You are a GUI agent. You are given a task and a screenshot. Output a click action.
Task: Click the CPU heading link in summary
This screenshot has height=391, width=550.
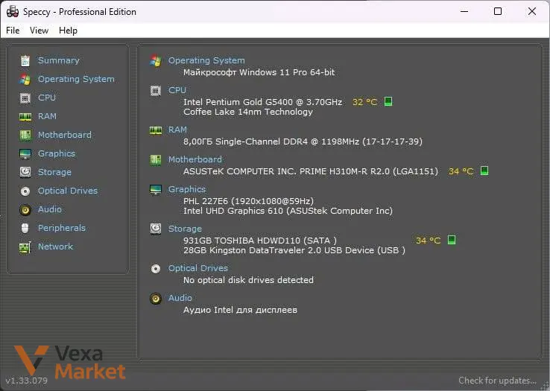pos(177,90)
